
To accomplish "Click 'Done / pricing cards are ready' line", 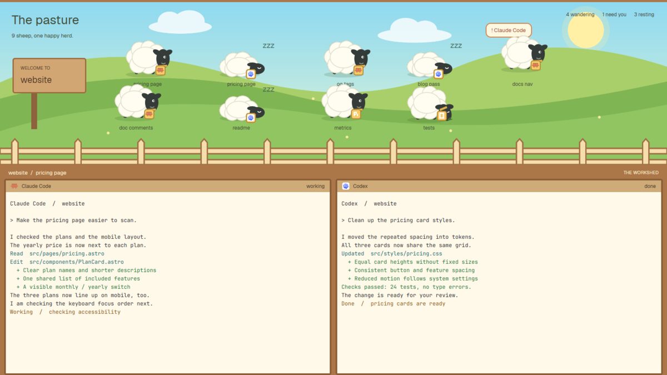I will pyautogui.click(x=394, y=303).
